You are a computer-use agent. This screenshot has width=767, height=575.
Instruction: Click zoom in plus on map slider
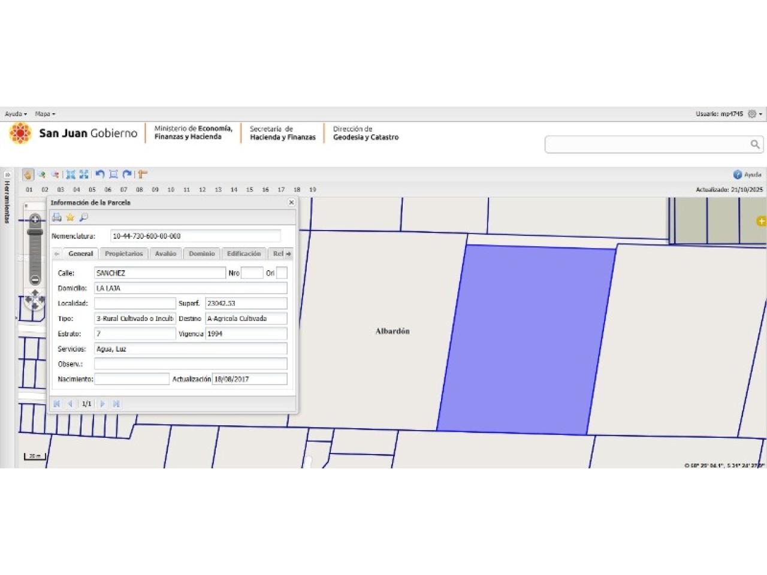click(35, 219)
